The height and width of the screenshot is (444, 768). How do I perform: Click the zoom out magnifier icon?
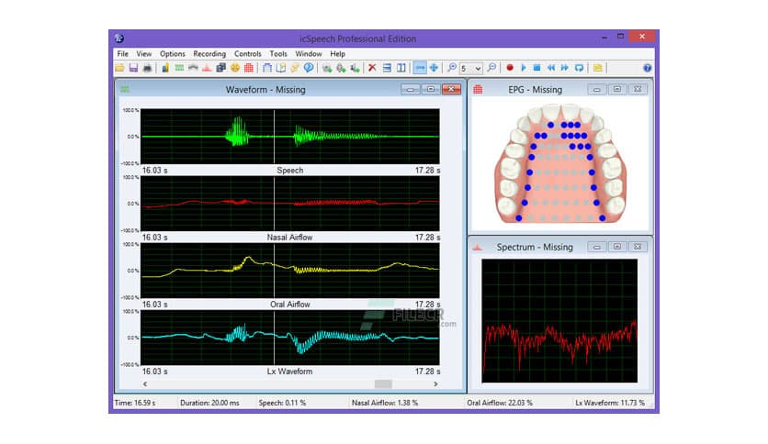coord(491,68)
